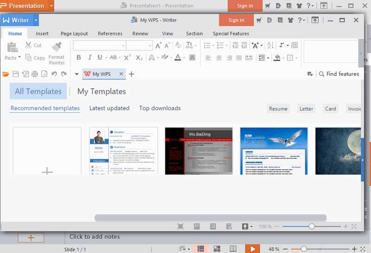The image size is (371, 253).
Task: Filter templates by Resume
Action: click(x=278, y=109)
